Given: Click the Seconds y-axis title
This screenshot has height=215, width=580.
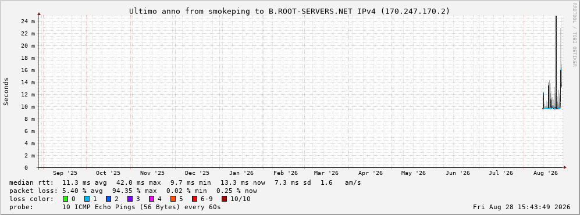Looking at the screenshot, I should click(6, 92).
